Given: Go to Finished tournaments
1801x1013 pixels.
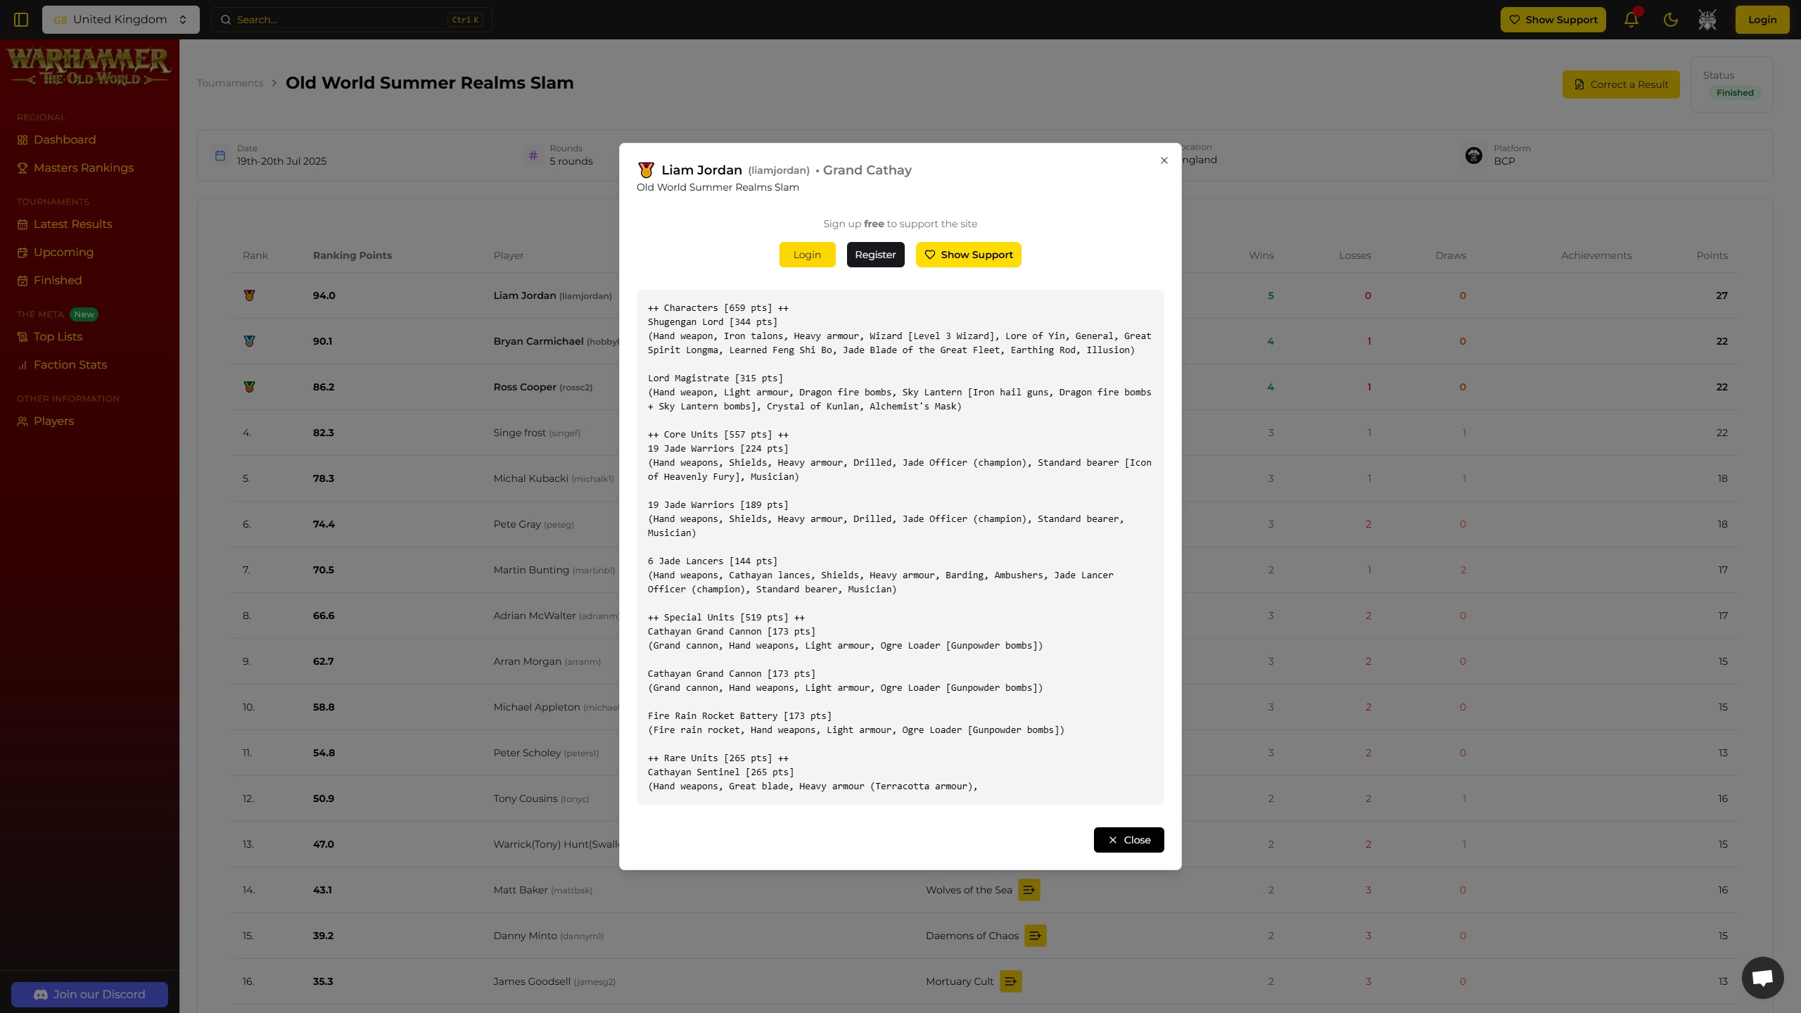Looking at the screenshot, I should [57, 281].
